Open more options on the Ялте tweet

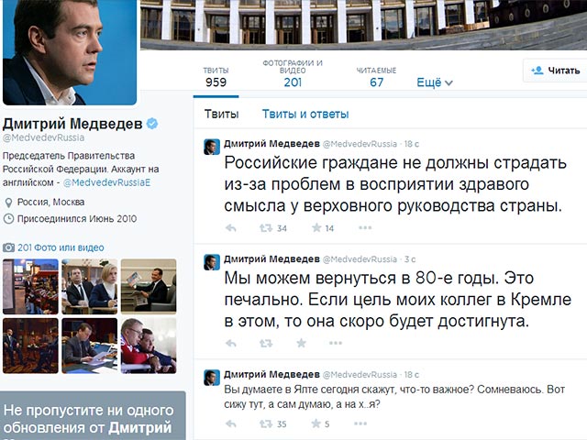point(360,423)
